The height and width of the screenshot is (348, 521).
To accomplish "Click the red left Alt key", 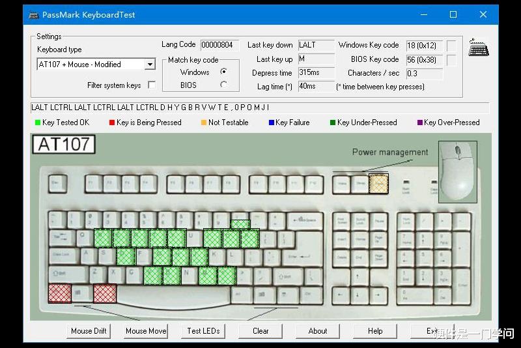I will point(105,293).
